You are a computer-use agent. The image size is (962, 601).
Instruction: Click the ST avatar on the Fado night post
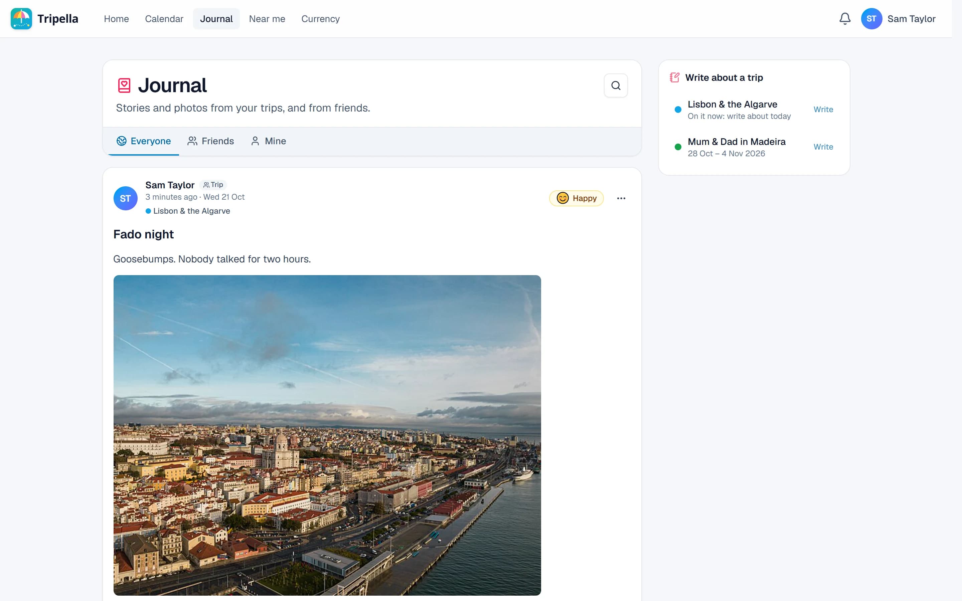click(x=126, y=198)
